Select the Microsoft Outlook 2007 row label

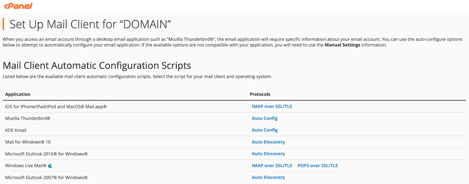click(46, 178)
